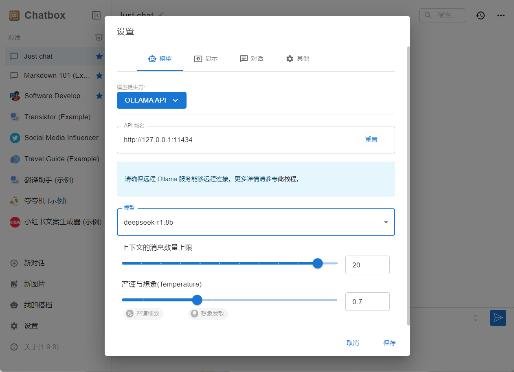Click the context limit value field 20

(x=367, y=265)
